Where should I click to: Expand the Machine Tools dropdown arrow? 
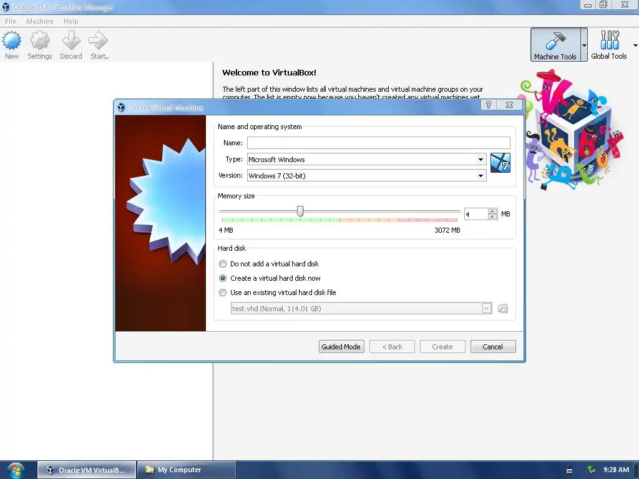pos(584,45)
